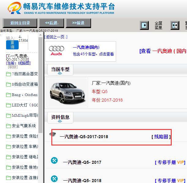Go back with the <<后退 button

tap(52, 23)
